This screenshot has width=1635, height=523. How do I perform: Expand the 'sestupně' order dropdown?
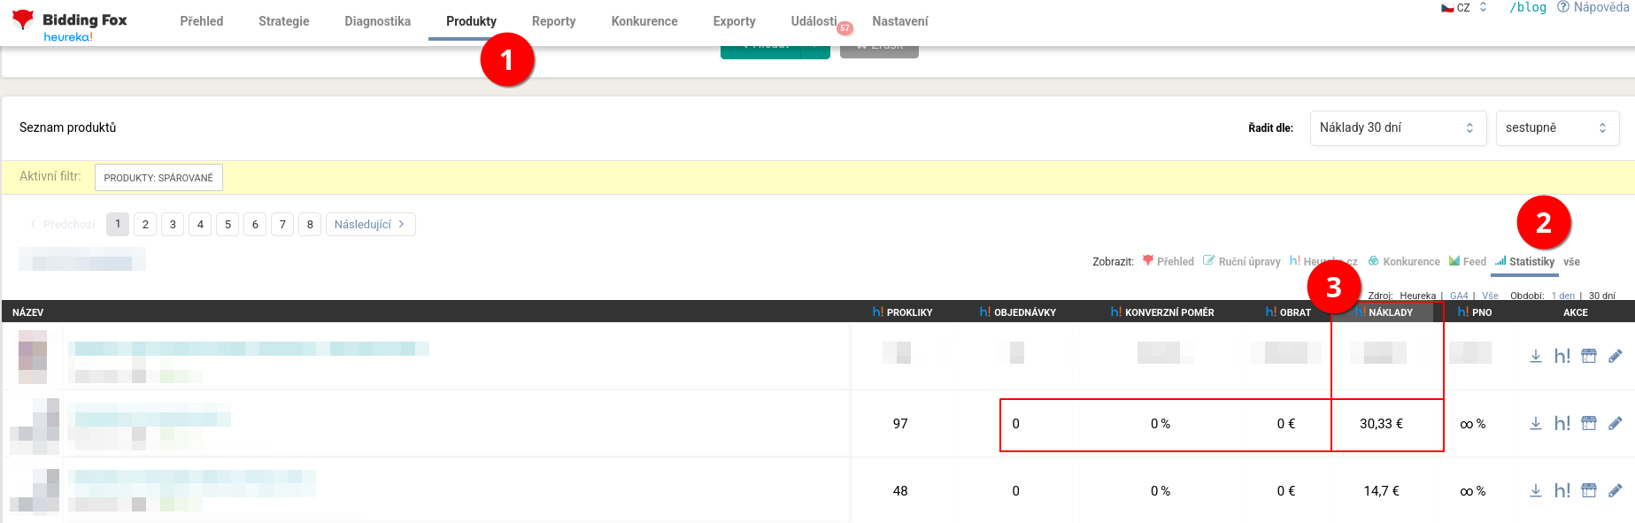pos(1556,128)
